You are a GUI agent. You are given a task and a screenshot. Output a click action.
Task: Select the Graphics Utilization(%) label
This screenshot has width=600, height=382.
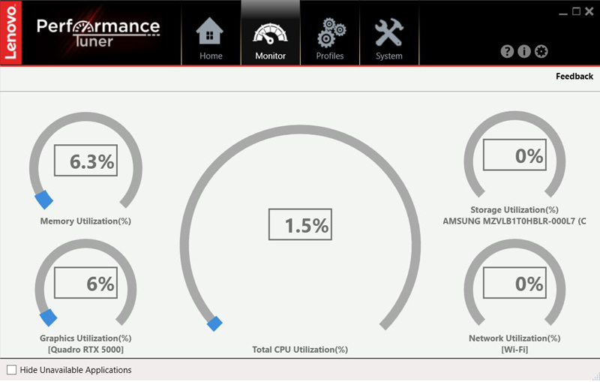(x=85, y=338)
